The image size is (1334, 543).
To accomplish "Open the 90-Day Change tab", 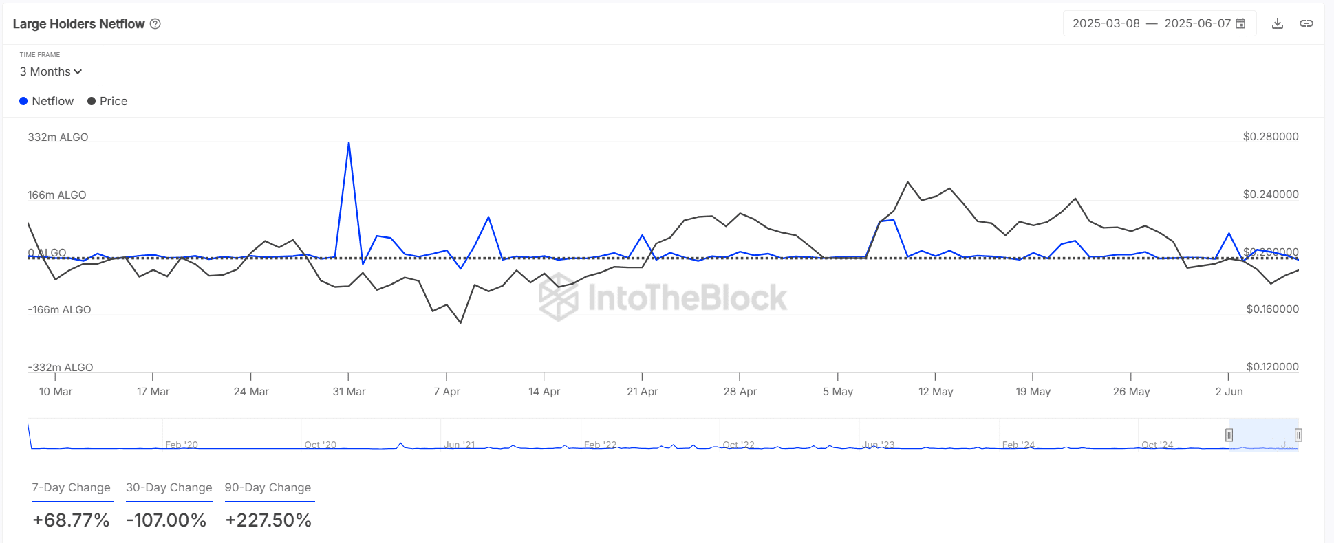I will point(268,487).
